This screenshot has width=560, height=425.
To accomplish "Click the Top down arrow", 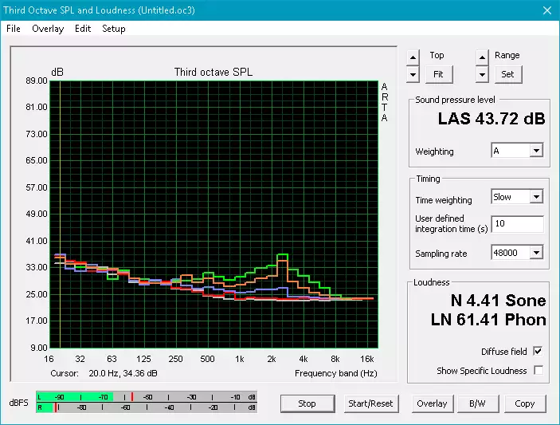I will (412, 74).
